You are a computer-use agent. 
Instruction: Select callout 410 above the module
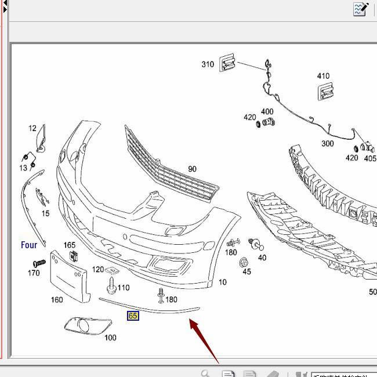click(x=323, y=76)
